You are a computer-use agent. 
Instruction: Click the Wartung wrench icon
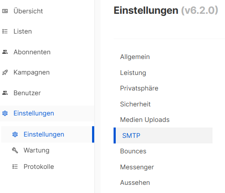(x=15, y=150)
